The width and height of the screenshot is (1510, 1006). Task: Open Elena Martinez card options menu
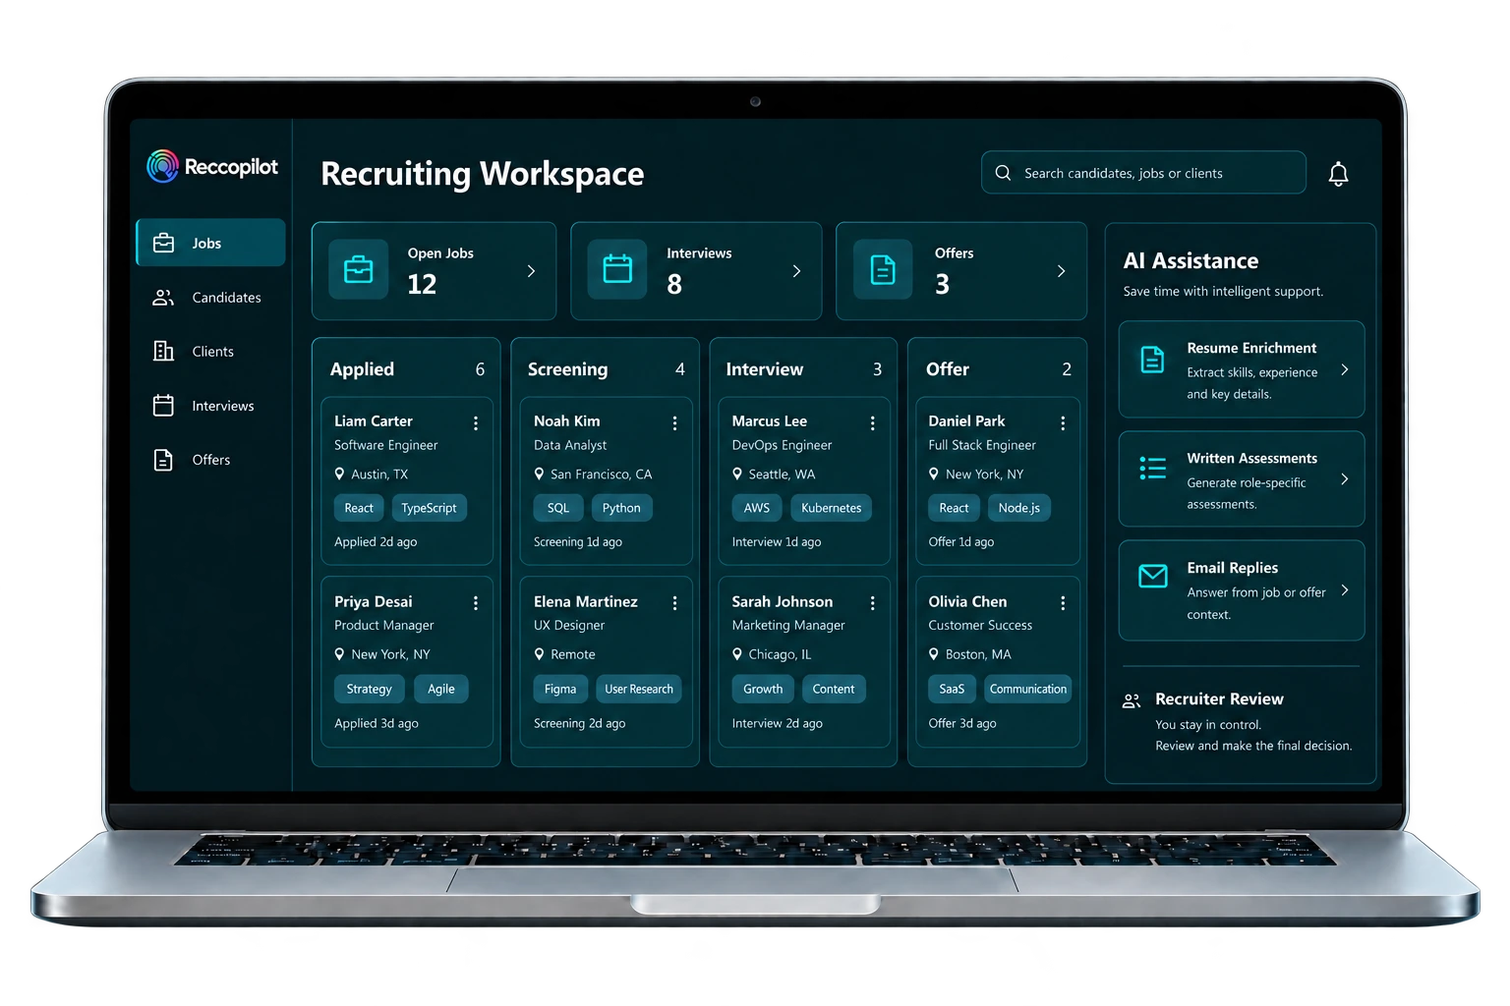click(674, 603)
